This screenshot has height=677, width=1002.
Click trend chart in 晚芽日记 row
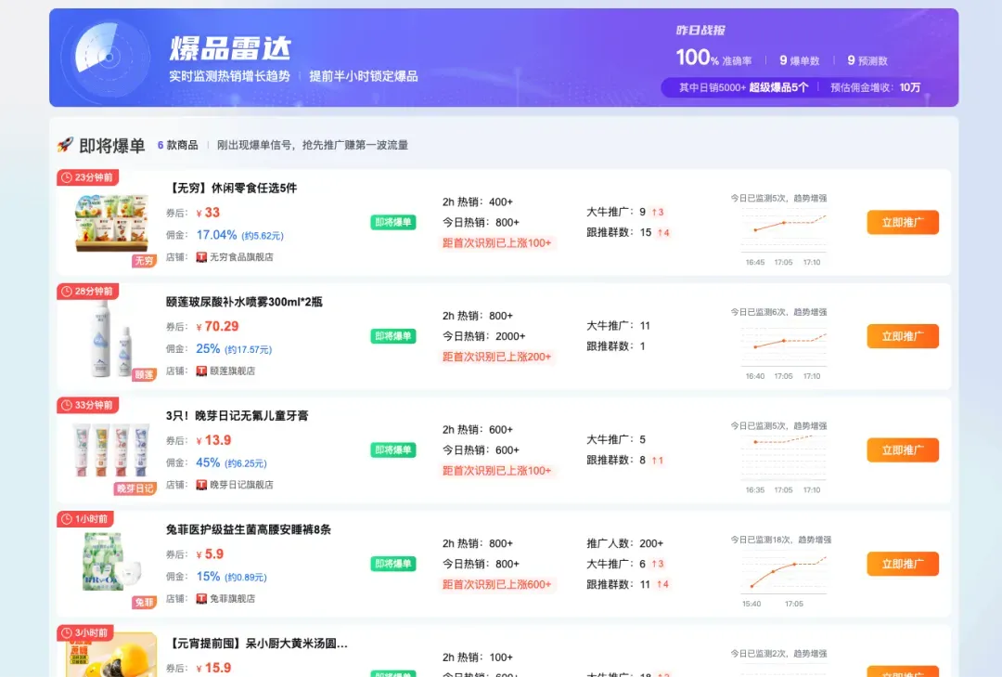[783, 463]
